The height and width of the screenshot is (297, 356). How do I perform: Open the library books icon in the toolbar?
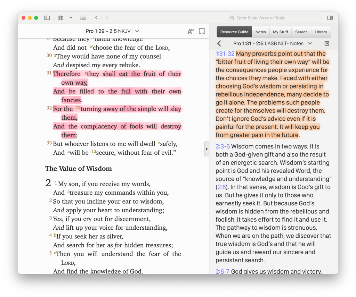(x=60, y=18)
